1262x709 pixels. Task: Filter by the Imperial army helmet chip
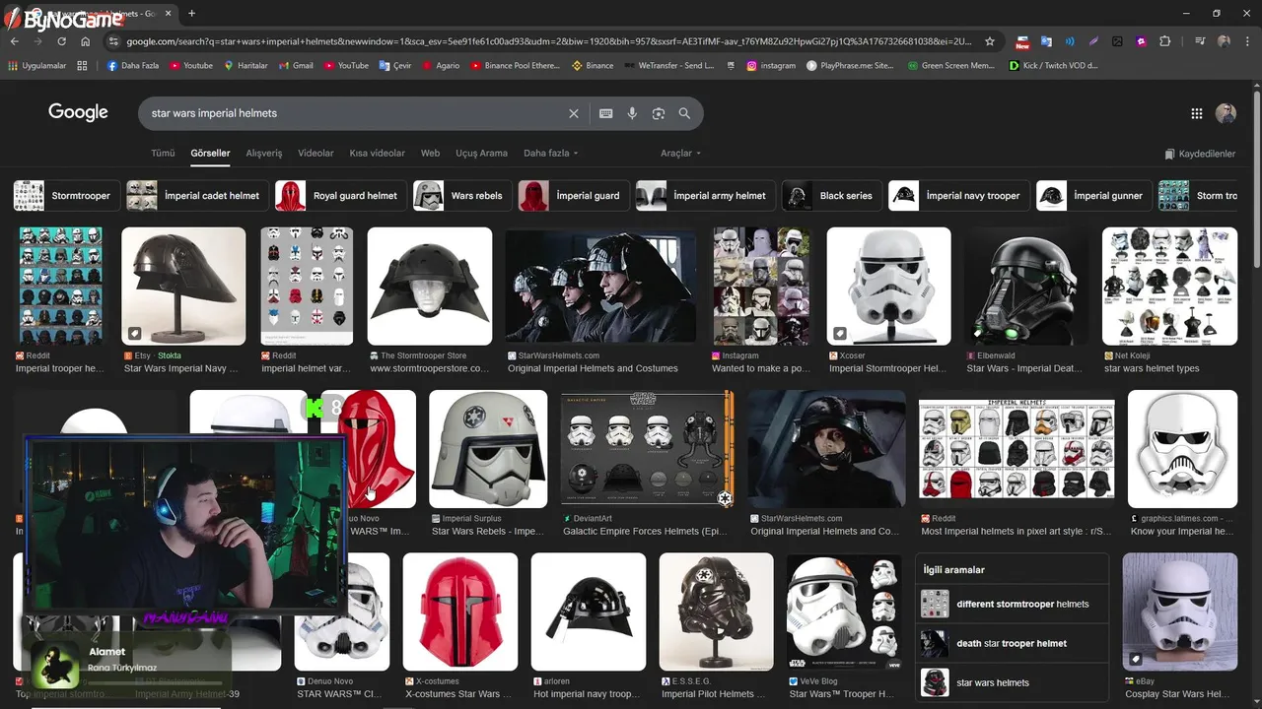(706, 196)
